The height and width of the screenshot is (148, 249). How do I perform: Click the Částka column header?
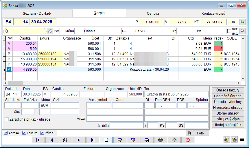coord(25,38)
